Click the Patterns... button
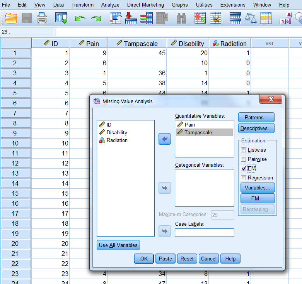 coord(256,117)
